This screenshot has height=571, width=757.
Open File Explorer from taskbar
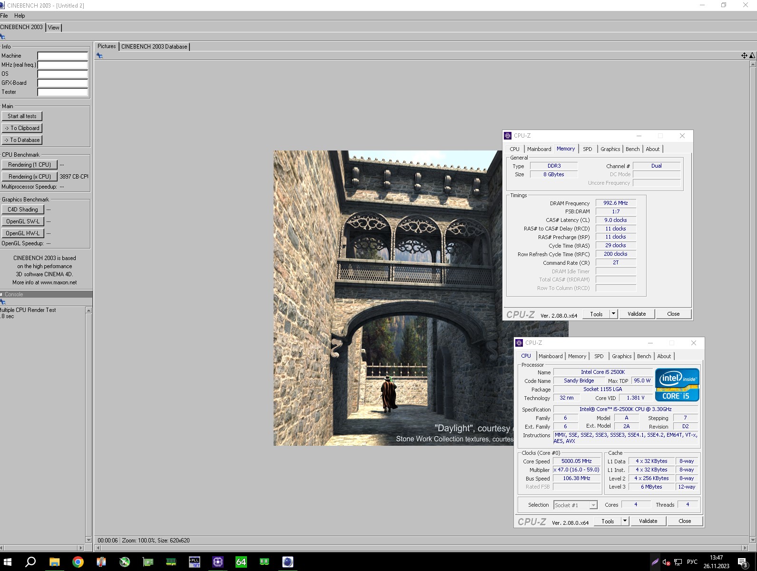click(x=54, y=562)
